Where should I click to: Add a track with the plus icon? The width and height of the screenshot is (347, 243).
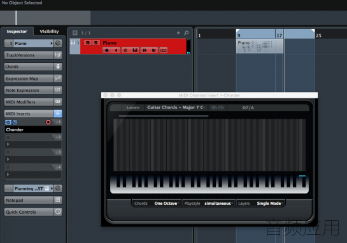pos(178,33)
